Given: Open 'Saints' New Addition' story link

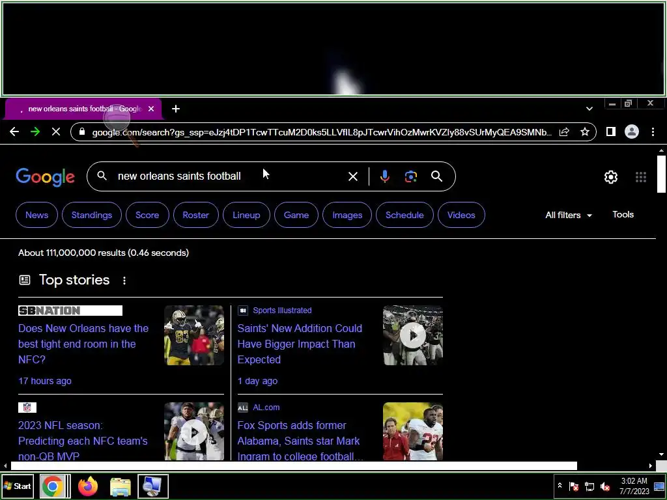Looking at the screenshot, I should (300, 344).
